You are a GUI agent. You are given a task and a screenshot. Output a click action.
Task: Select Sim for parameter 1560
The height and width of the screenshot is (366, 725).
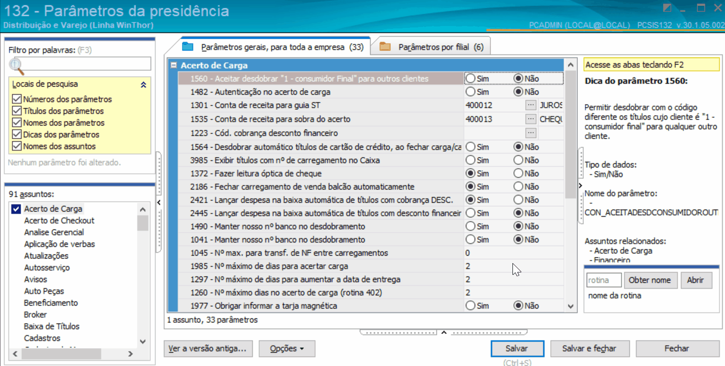coord(471,78)
